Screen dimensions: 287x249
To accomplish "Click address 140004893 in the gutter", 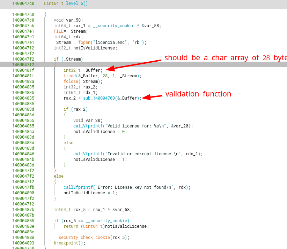I will 23,243.
